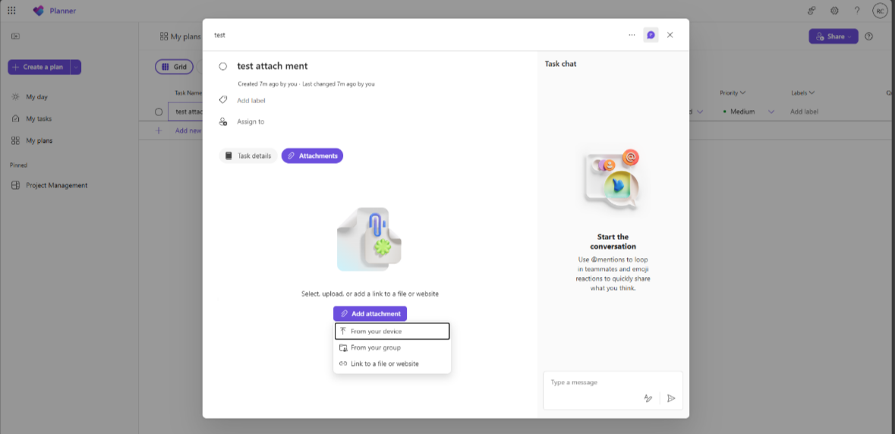Click the Share button
895x434 pixels.
pyautogui.click(x=833, y=36)
